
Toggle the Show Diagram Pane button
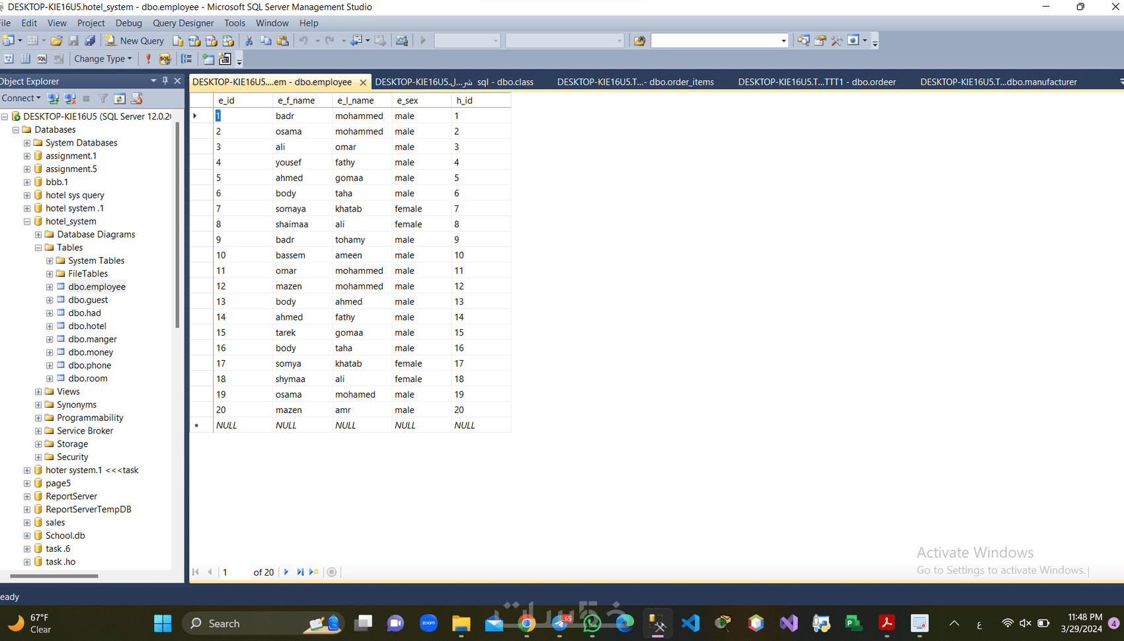[9, 59]
